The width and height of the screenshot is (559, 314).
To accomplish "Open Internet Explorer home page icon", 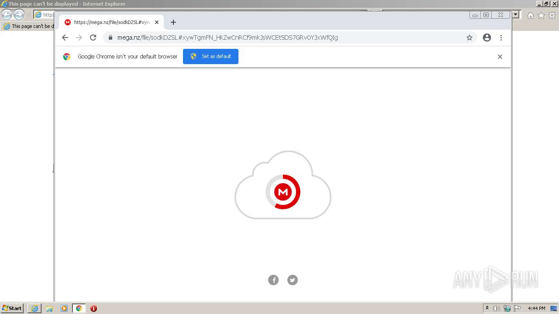I will click(530, 15).
